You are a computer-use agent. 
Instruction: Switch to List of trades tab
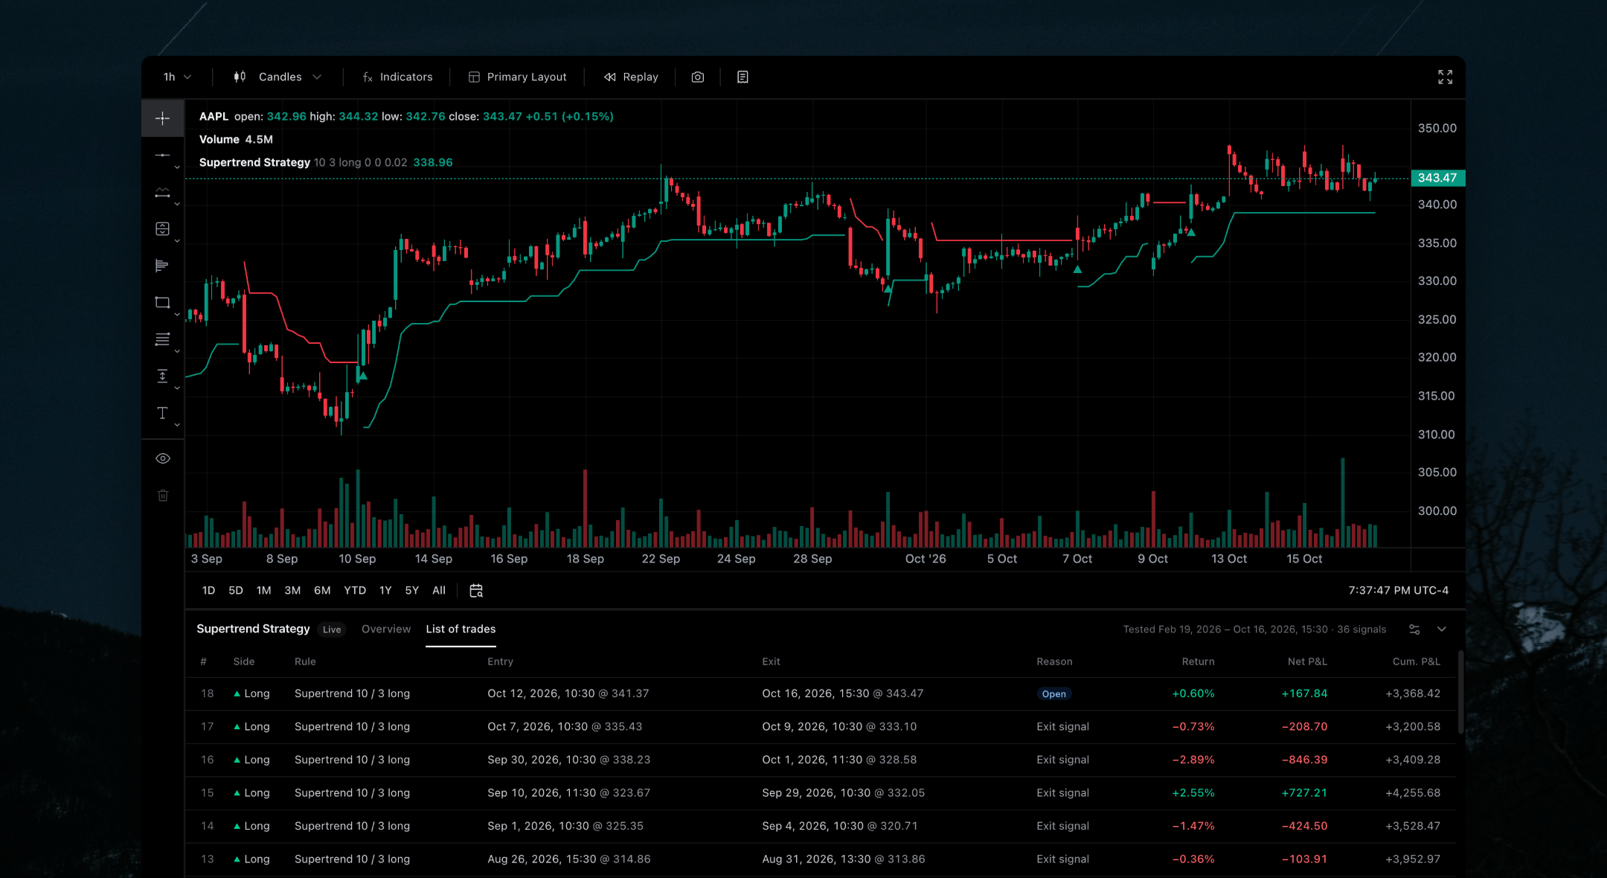pos(461,629)
